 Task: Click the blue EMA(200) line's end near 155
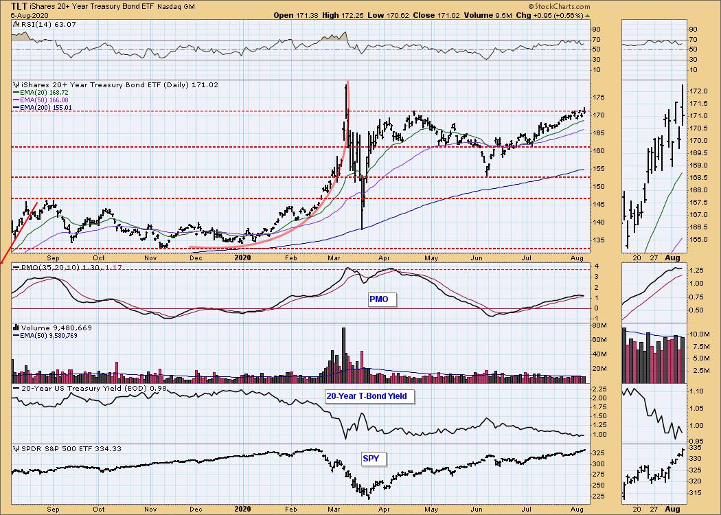coord(582,170)
